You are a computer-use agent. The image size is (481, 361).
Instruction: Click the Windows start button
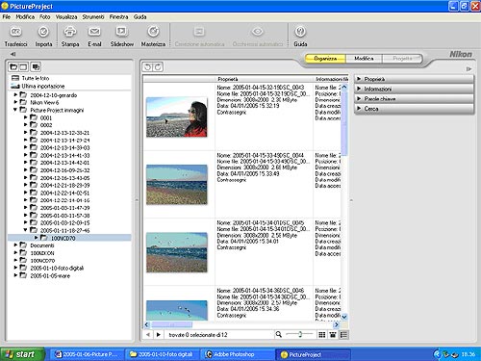(x=22, y=354)
